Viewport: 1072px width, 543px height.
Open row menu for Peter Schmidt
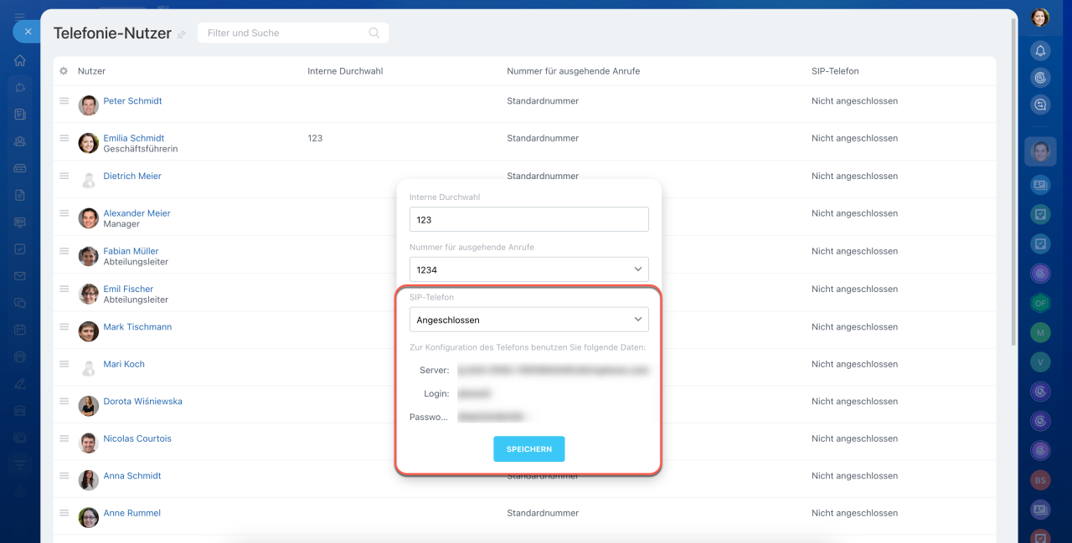[x=64, y=100]
